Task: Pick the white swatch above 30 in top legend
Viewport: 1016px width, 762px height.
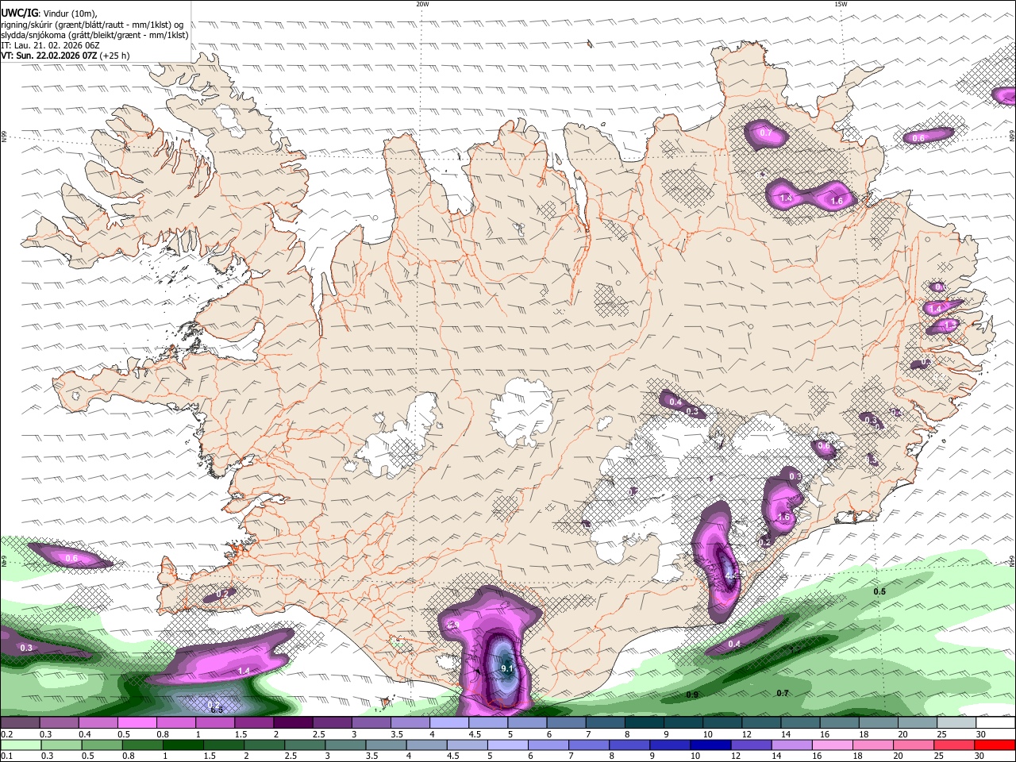Action: pyautogui.click(x=995, y=723)
